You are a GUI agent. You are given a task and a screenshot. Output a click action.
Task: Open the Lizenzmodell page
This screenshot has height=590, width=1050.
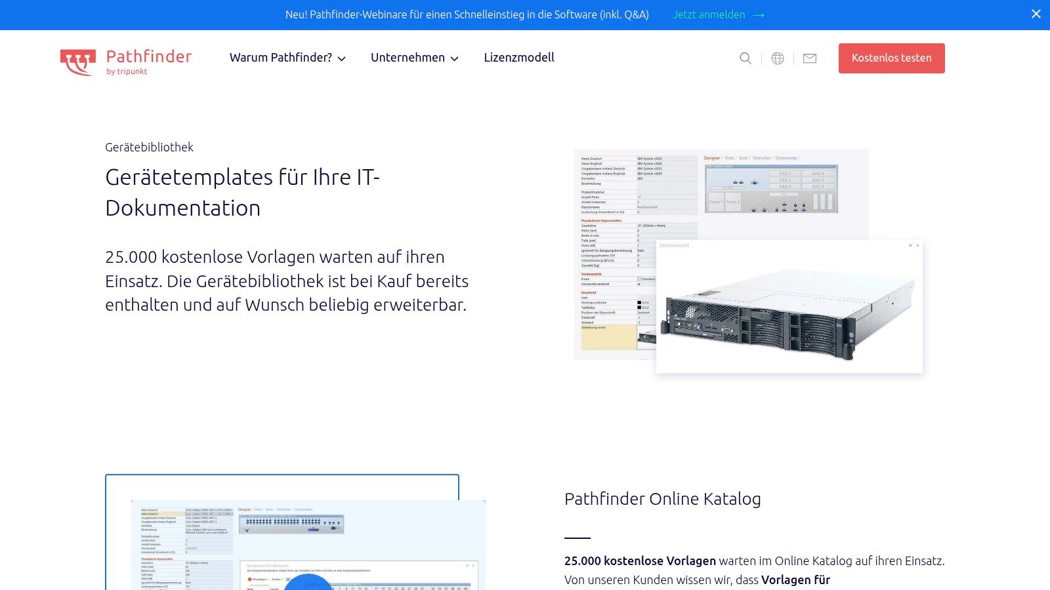click(x=519, y=58)
